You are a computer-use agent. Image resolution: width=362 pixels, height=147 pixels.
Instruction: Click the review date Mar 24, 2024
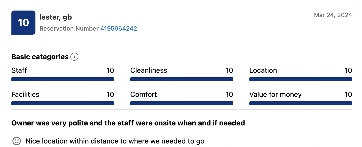pos(333,15)
